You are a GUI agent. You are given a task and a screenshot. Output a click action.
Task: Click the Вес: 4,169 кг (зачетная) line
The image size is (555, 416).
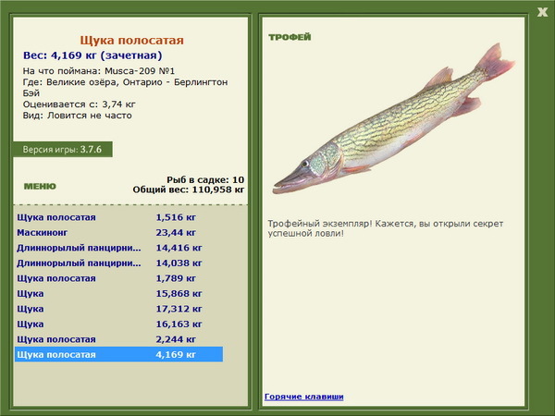pyautogui.click(x=92, y=55)
